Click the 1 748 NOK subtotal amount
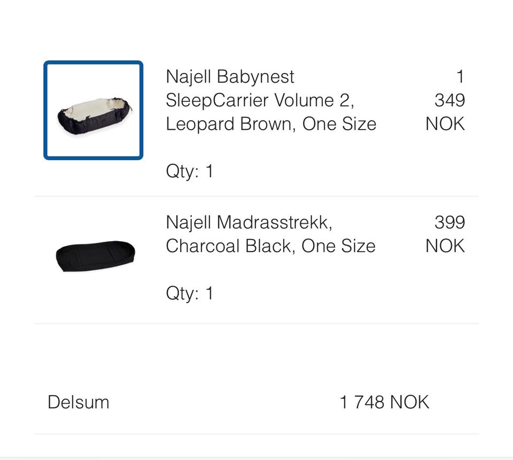 [x=384, y=402]
